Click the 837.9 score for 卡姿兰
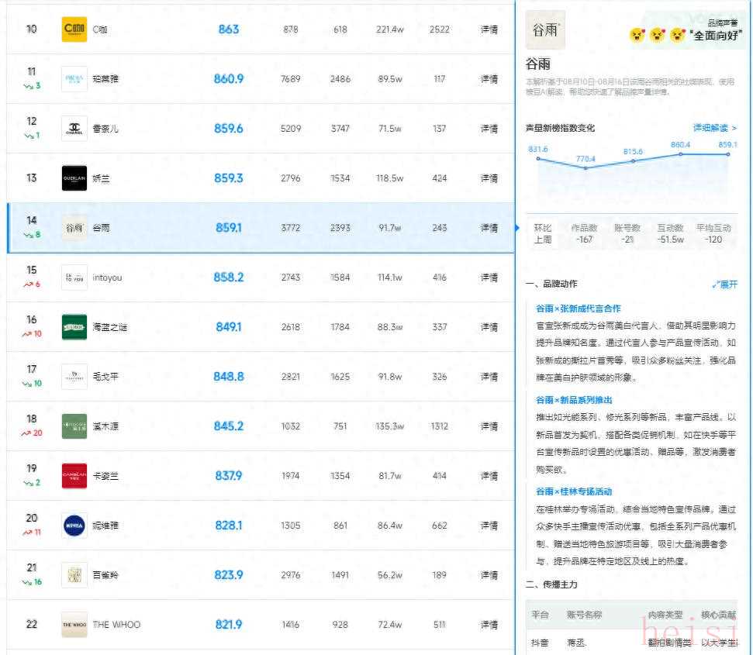The width and height of the screenshot is (753, 655). tap(229, 476)
